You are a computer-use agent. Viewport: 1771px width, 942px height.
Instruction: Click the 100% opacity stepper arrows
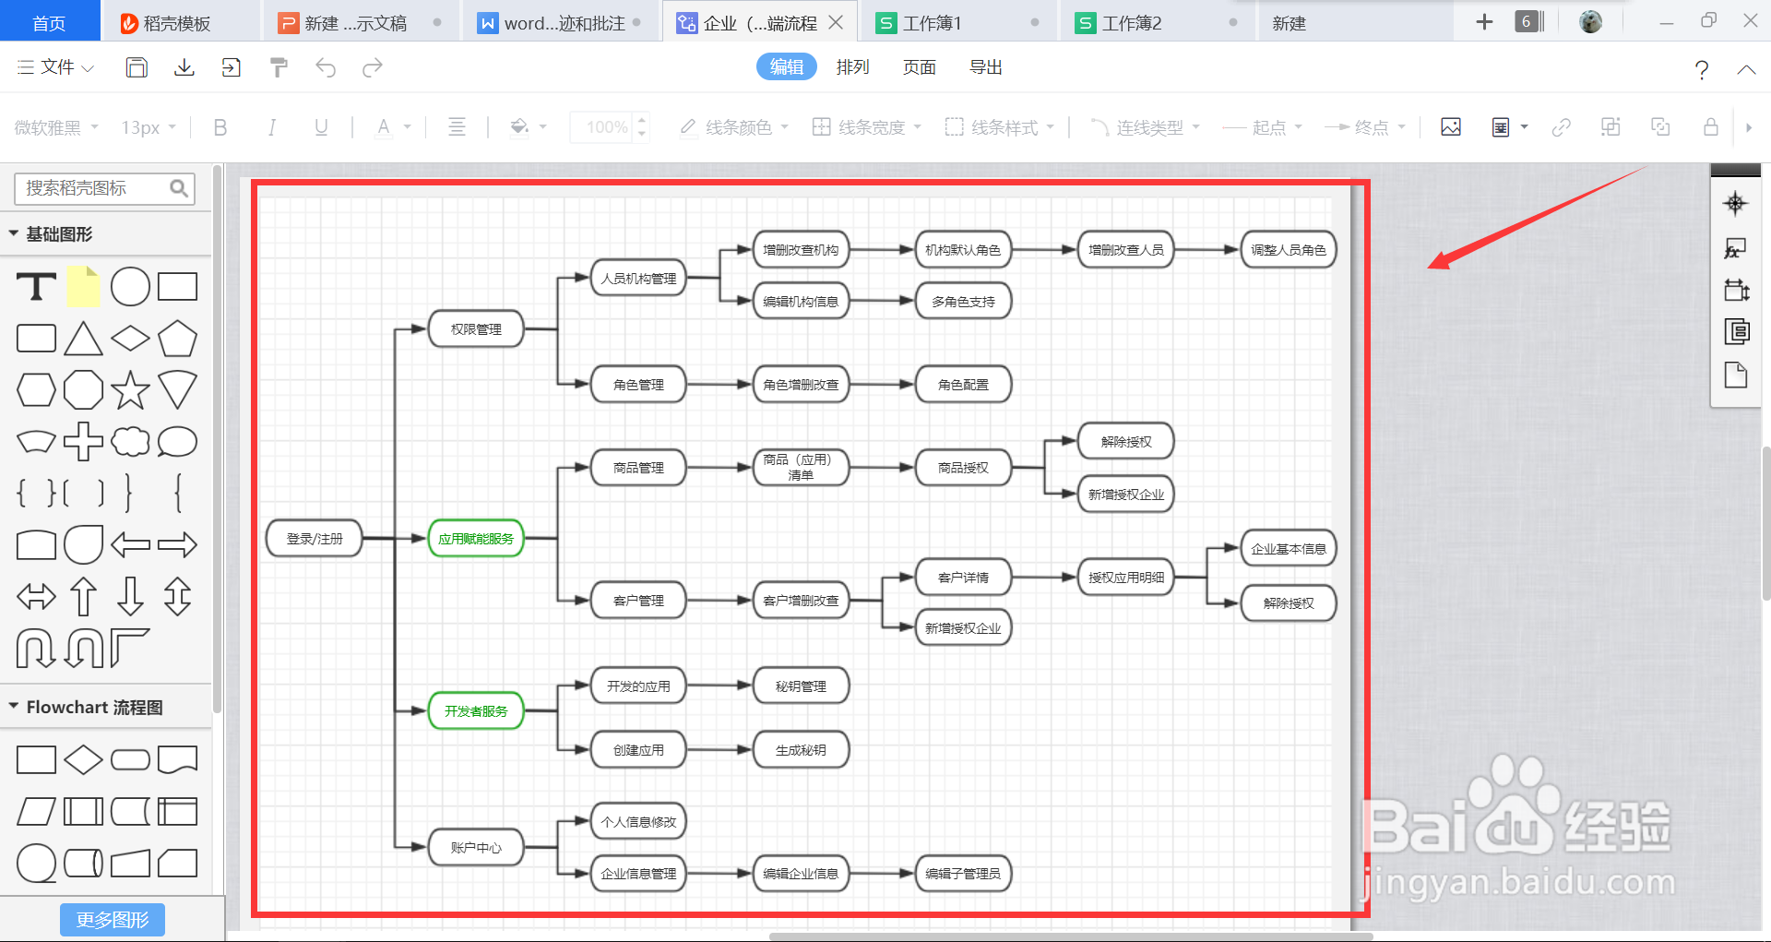pyautogui.click(x=642, y=127)
